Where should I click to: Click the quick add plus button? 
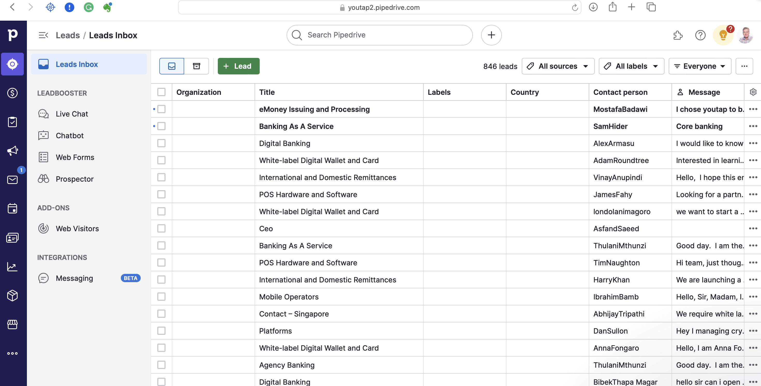point(491,35)
